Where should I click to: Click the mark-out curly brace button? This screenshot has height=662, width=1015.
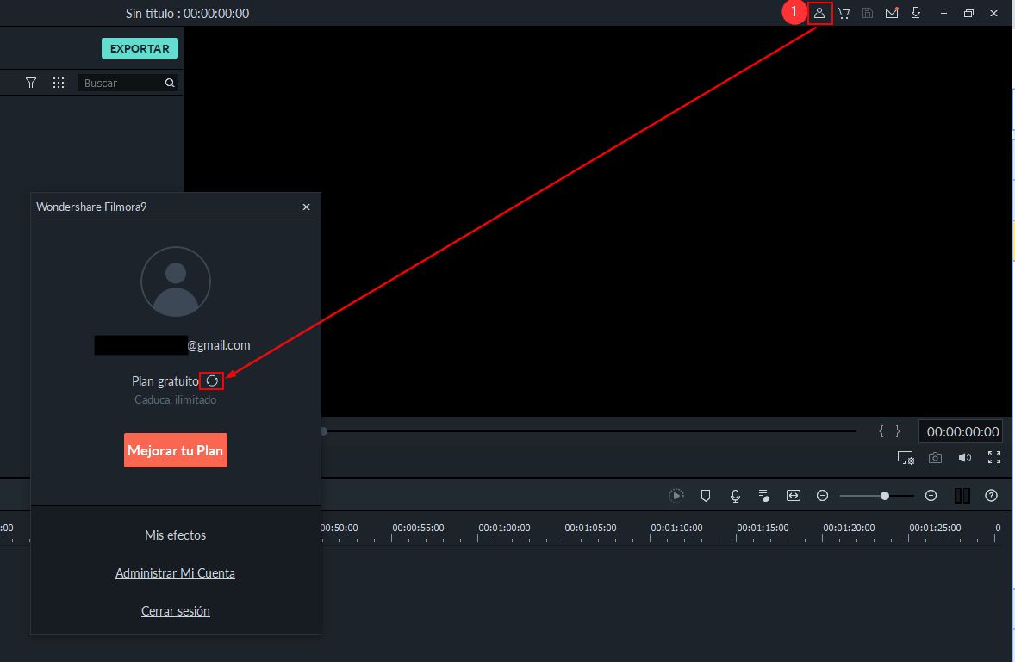point(898,431)
